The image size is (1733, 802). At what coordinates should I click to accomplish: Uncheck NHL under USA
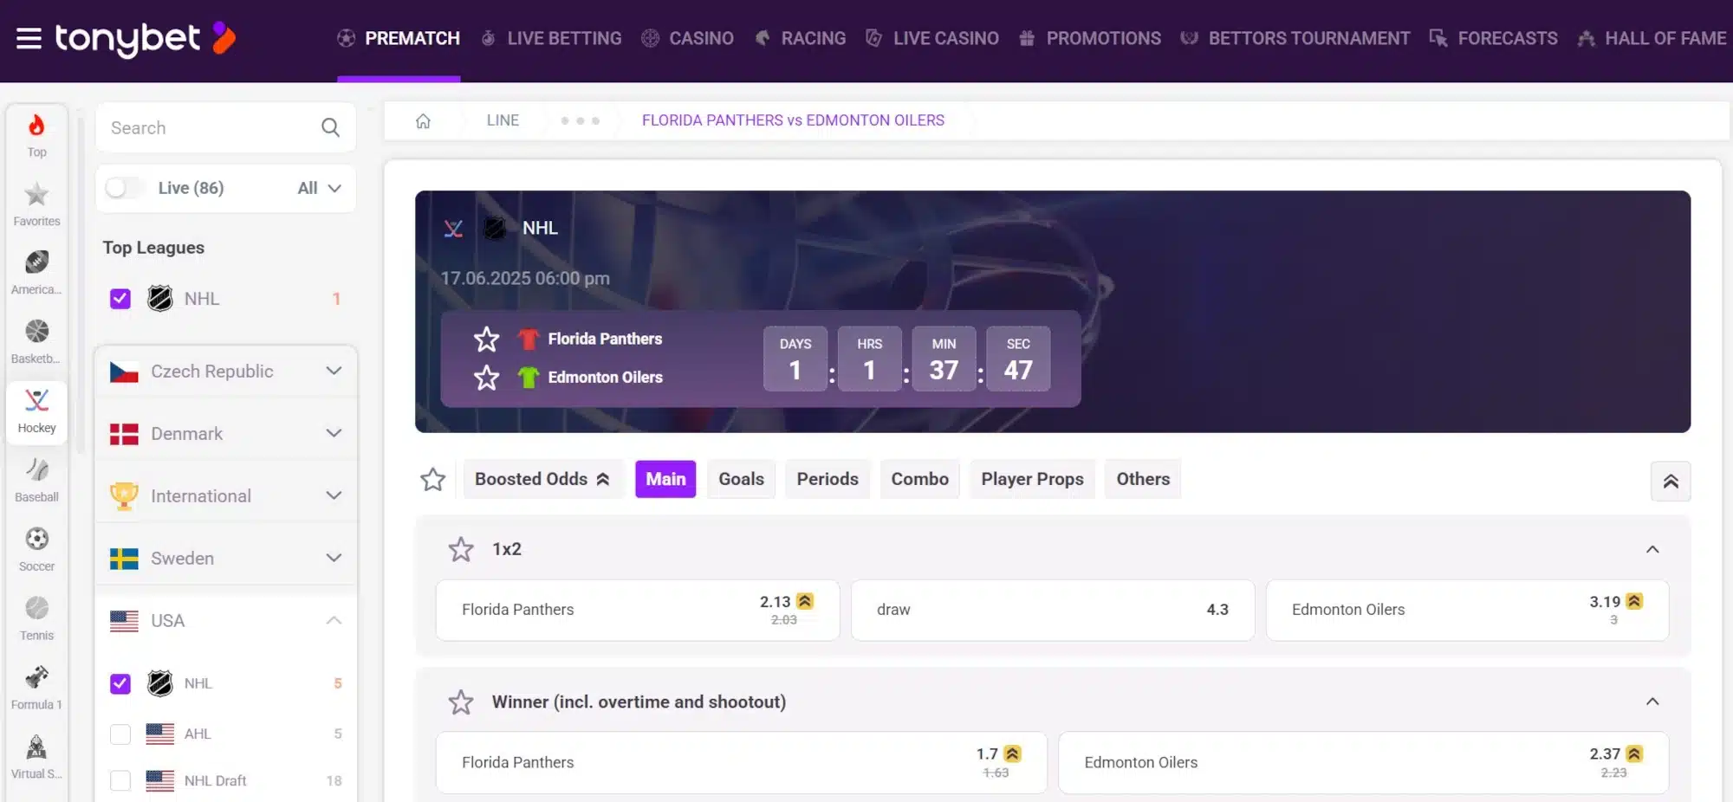pyautogui.click(x=120, y=683)
